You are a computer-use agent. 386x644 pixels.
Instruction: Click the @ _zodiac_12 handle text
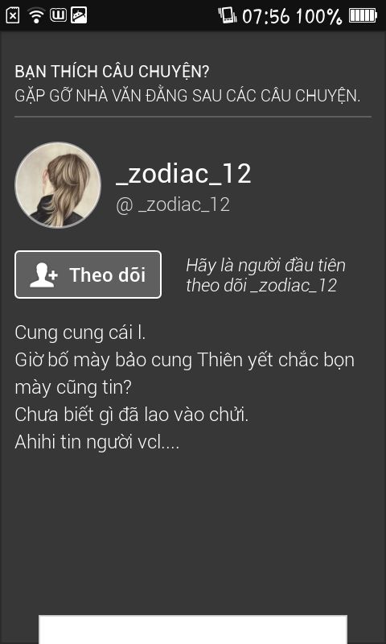173,205
